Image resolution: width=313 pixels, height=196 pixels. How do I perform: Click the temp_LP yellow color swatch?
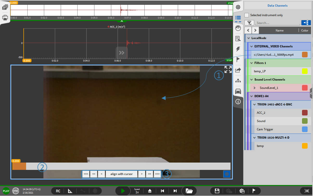[305, 71]
